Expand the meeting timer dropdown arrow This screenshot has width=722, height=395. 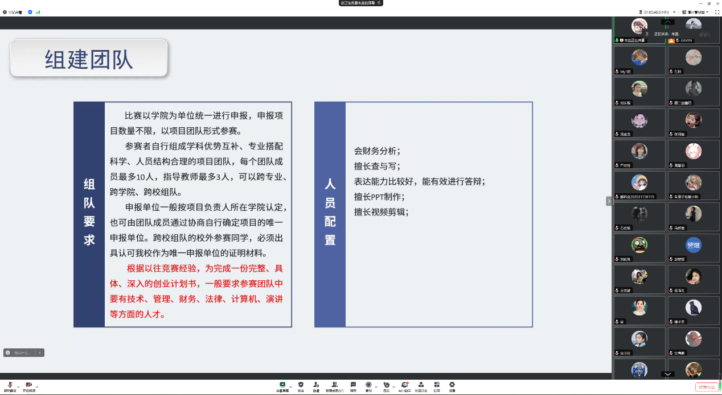tap(674, 12)
